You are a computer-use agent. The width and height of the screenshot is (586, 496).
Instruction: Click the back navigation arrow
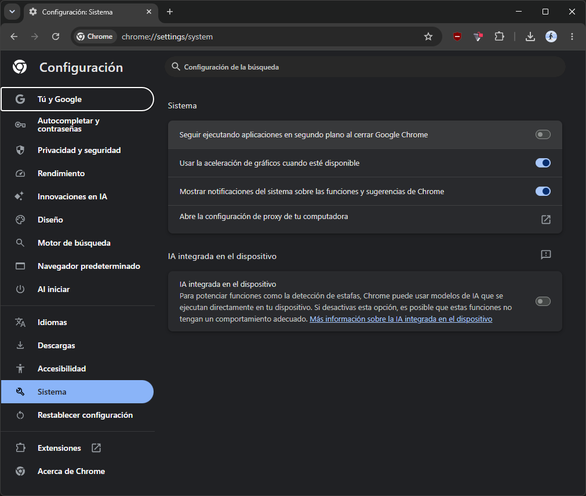click(x=14, y=37)
